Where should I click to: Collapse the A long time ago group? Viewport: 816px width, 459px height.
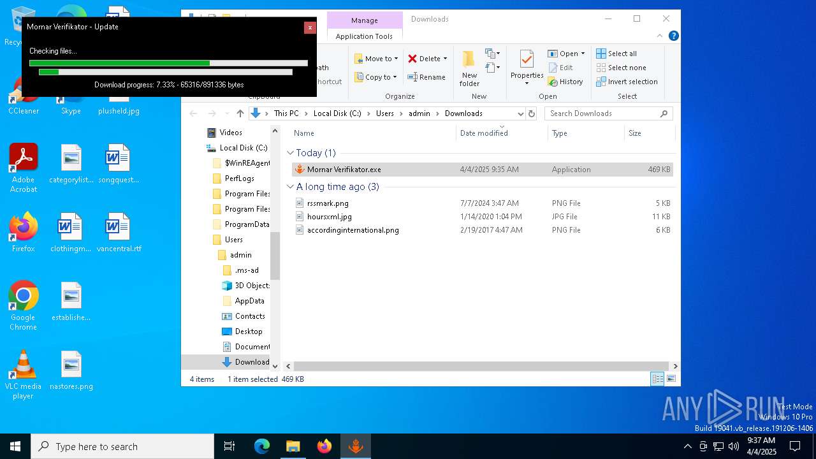(x=290, y=187)
